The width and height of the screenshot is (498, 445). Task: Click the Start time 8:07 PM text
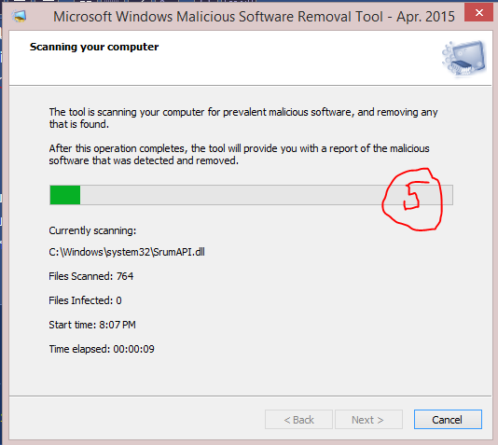[92, 325]
